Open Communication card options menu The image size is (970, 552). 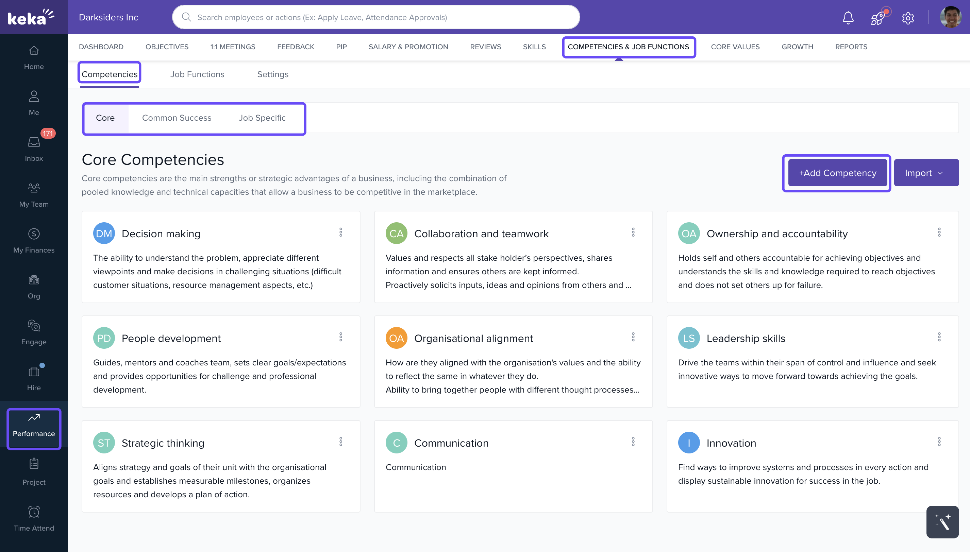click(x=633, y=442)
